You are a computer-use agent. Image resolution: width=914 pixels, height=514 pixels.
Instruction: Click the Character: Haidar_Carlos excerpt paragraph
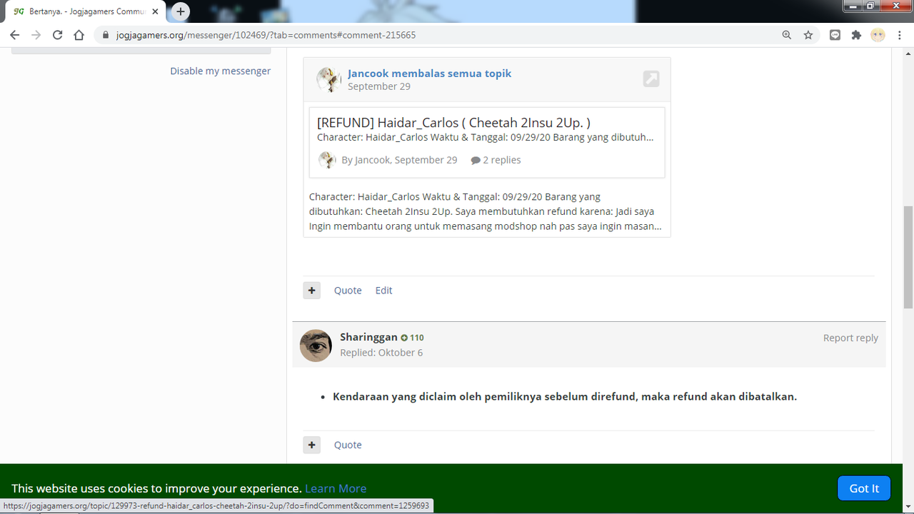coord(485,211)
